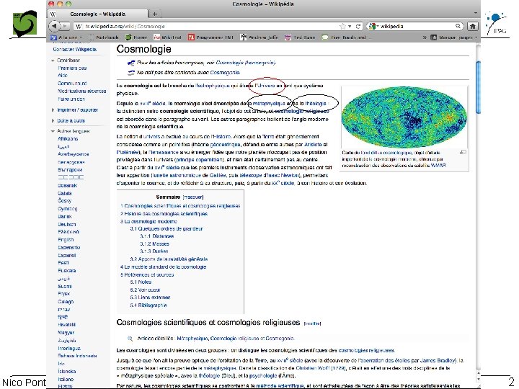Open the 'Premiers pas' sidebar link
519x389 pixels.
pos(72,68)
